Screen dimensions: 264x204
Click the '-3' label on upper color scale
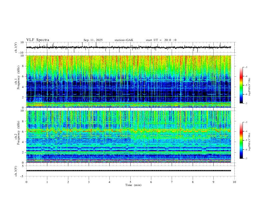coord(246,67)
